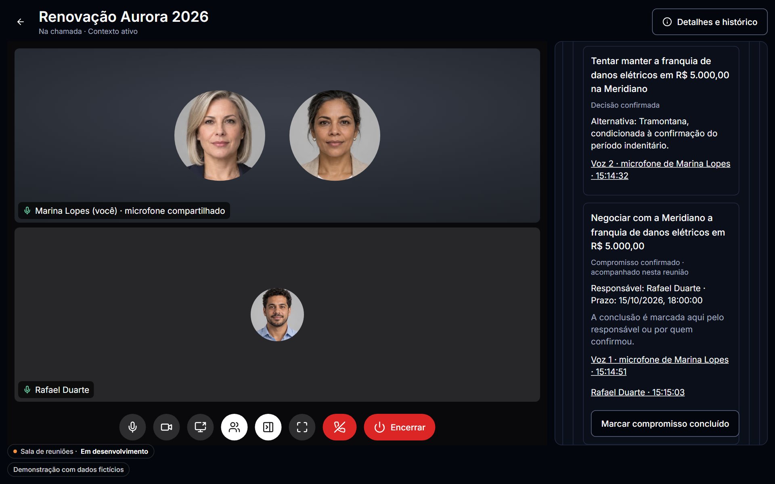Open the Voz 1 microfone 15:14:51 link

(660, 365)
